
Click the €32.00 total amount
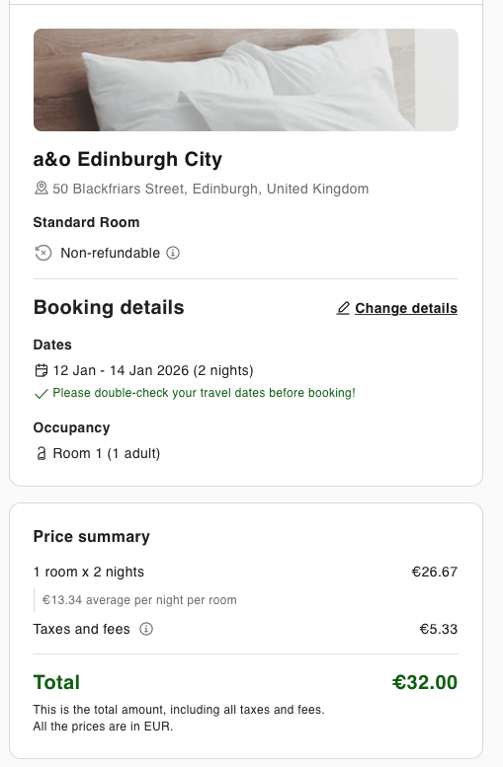pyautogui.click(x=425, y=682)
